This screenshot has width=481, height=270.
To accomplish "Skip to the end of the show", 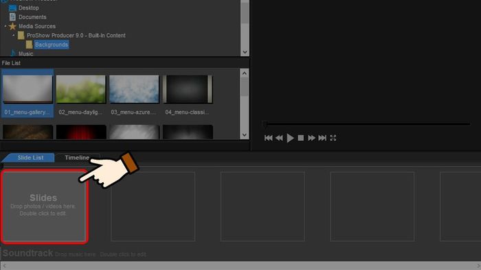I will [322, 138].
